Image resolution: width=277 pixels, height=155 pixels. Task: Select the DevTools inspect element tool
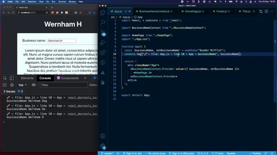point(5,78)
